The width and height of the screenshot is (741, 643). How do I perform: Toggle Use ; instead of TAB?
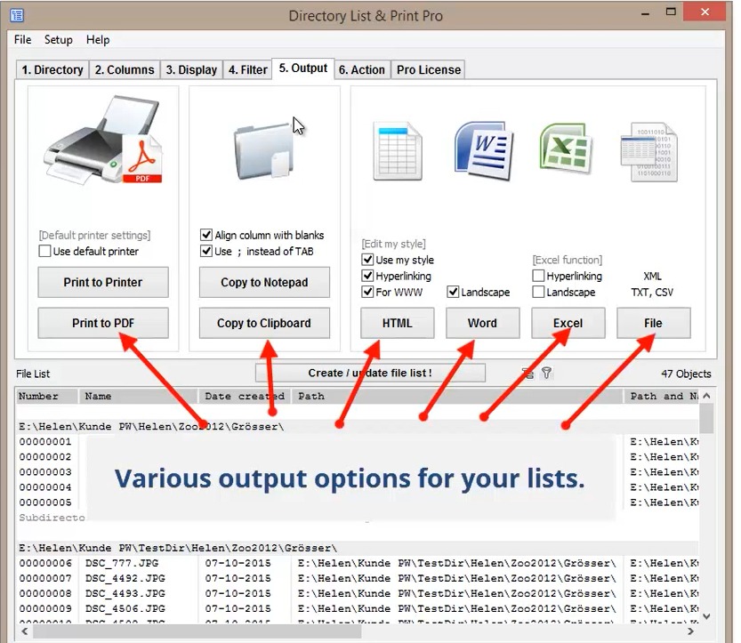click(x=206, y=251)
